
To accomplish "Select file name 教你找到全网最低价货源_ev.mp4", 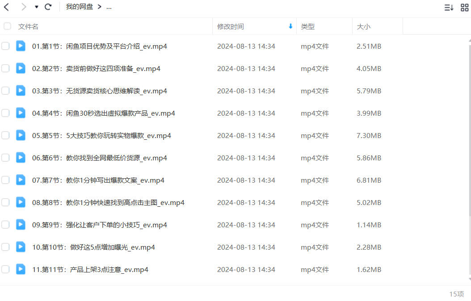I will [116, 158].
